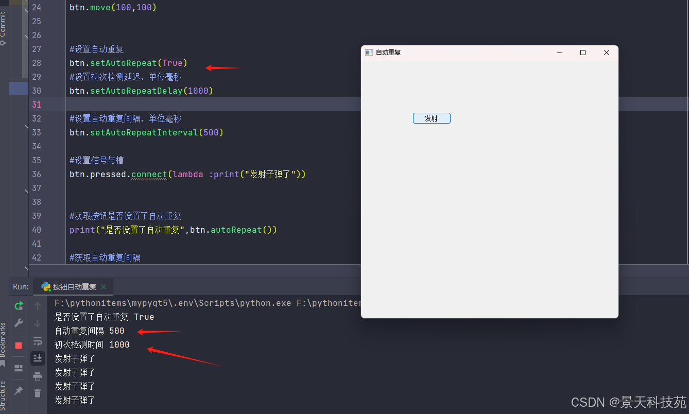This screenshot has height=414, width=689.
Task: Click the comment #设置信号与槽
Action: point(97,160)
